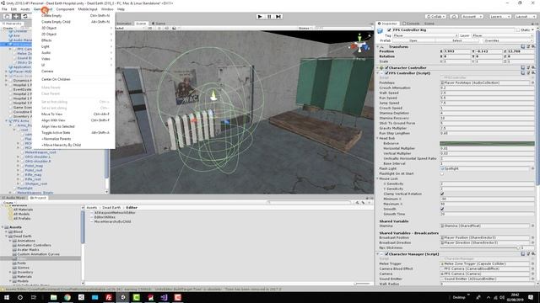540x303 pixels.
Task: Toggle FPS Controller script enabled checkbox
Action: (x=386, y=73)
